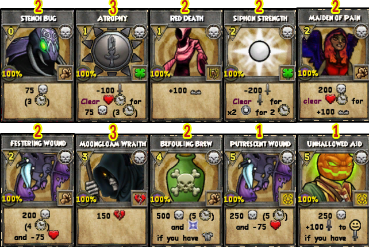
Task: Click the fist icon on Maiden of Pain
Action: pos(362,73)
